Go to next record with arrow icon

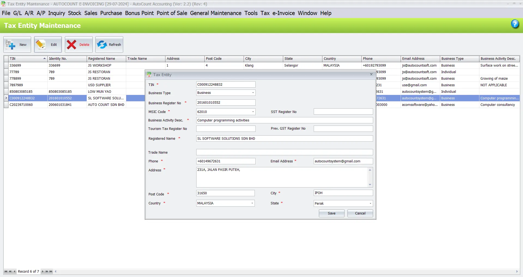pos(43,271)
